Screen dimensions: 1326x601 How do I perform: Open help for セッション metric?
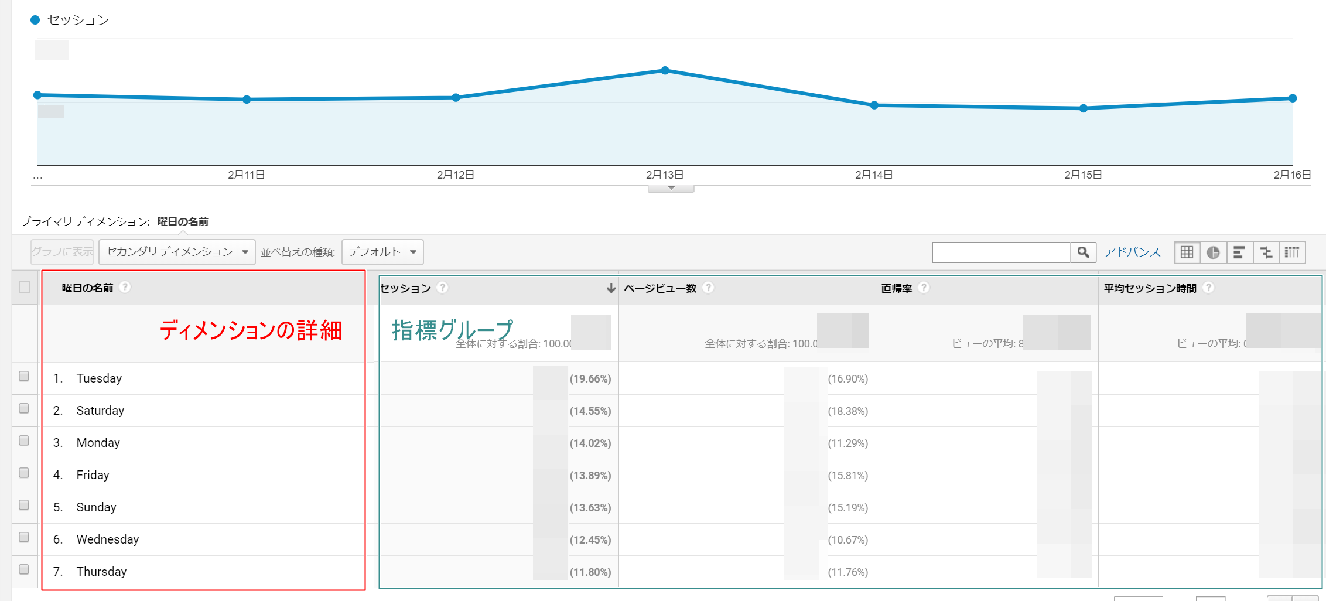tap(443, 288)
